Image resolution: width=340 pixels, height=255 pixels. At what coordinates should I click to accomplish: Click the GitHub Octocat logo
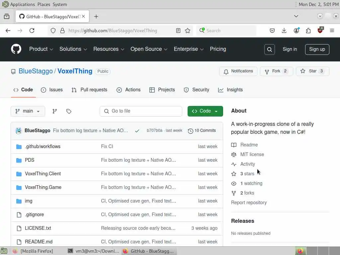pos(16,49)
